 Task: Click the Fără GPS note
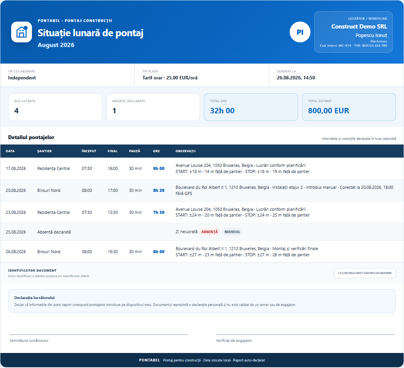[x=184, y=193]
